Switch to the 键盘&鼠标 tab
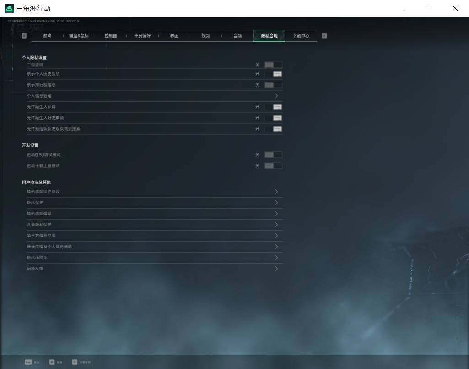Screen dimensions: 469x369 pyautogui.click(x=79, y=36)
